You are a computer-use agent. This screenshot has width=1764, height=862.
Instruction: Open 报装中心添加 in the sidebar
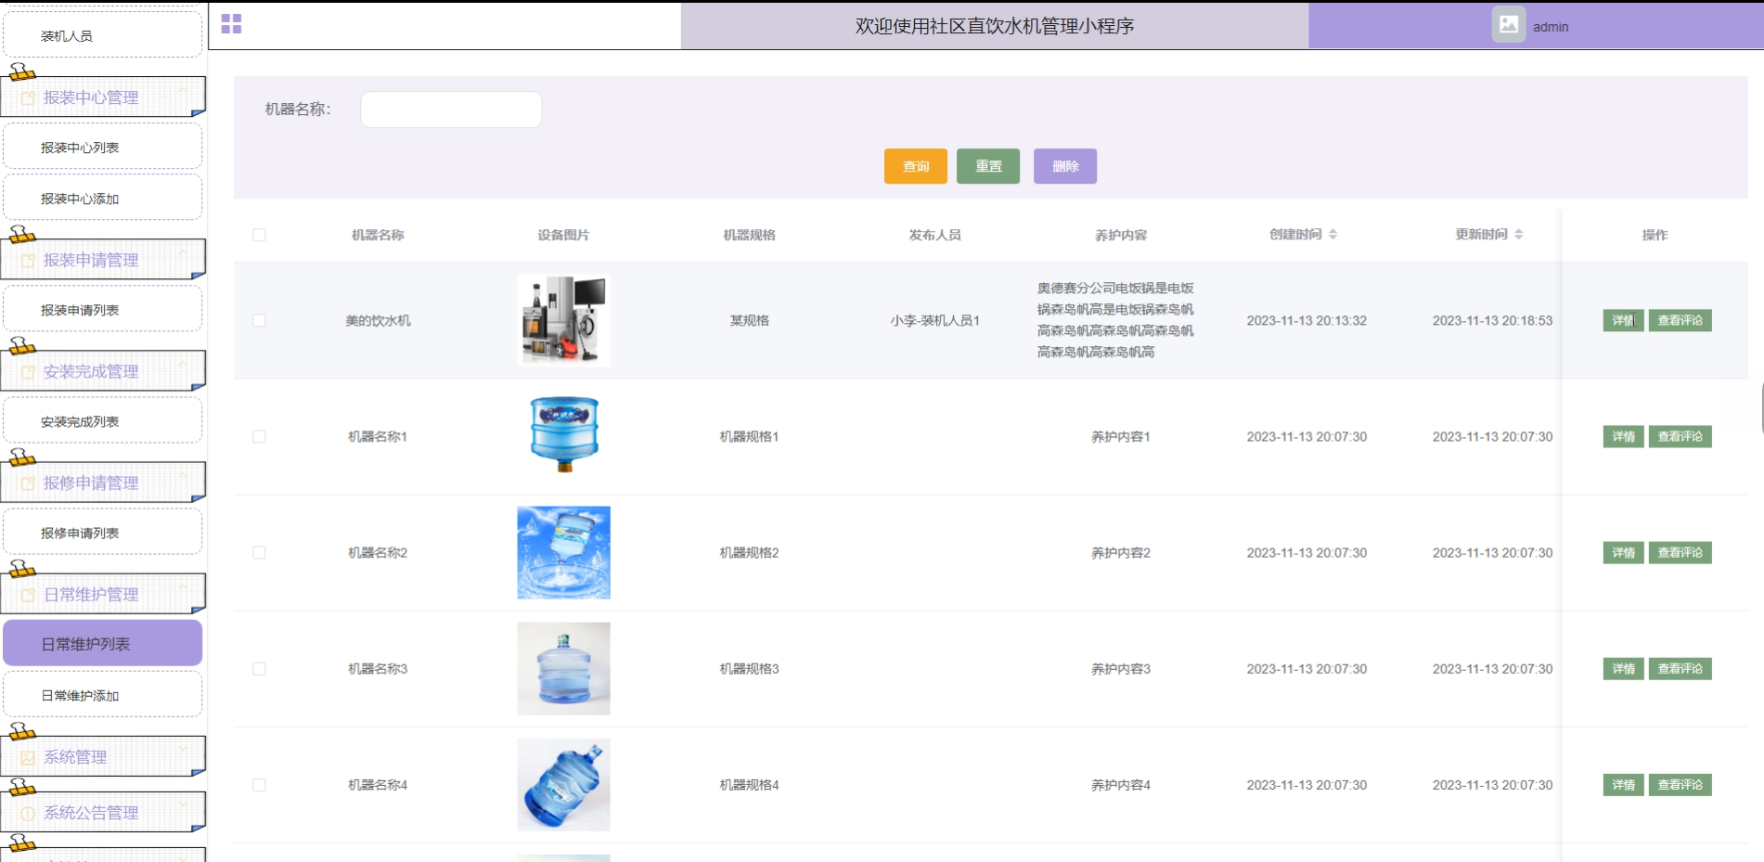[103, 199]
